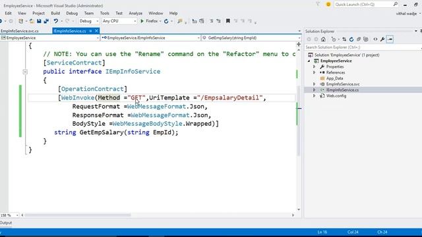422x237 pixels.
Task: Click the vertical scrollbar of code editor
Action: click(x=299, y=121)
